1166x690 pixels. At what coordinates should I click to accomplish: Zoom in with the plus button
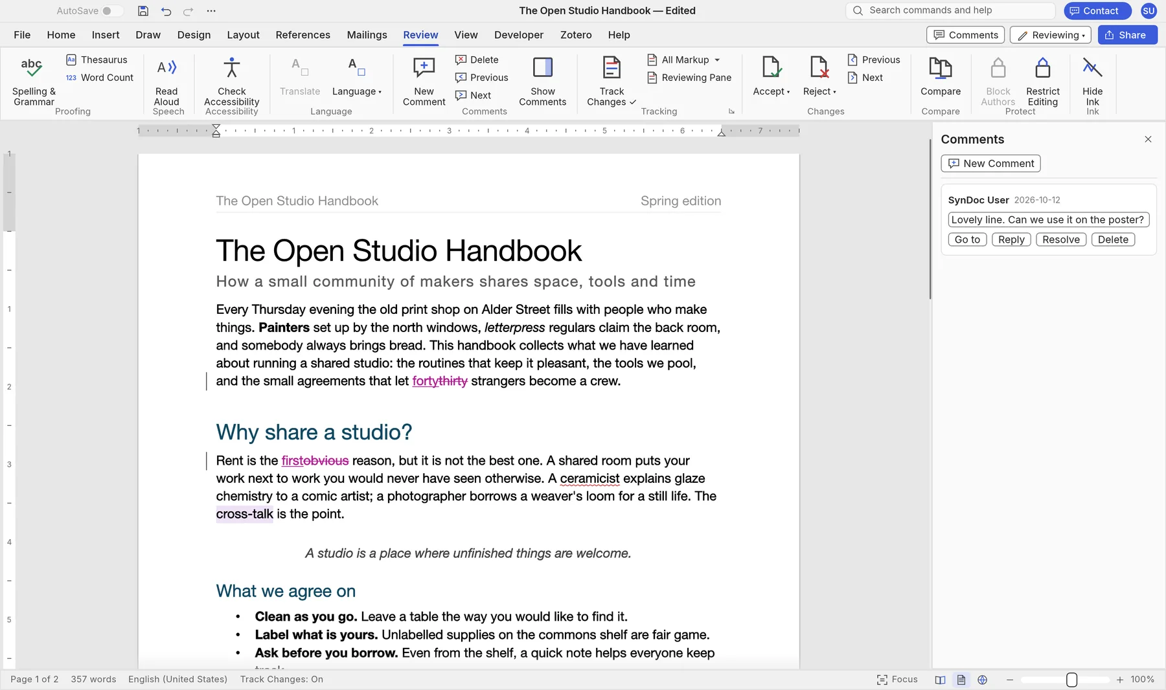coord(1119,680)
